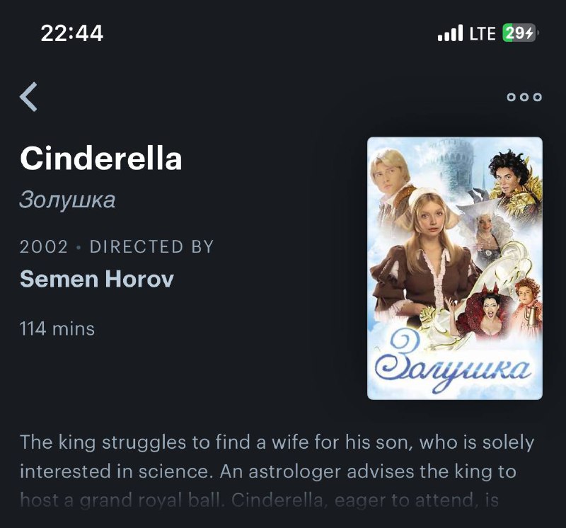Select the Cinderella film title
566x528 pixels.
[x=101, y=158]
